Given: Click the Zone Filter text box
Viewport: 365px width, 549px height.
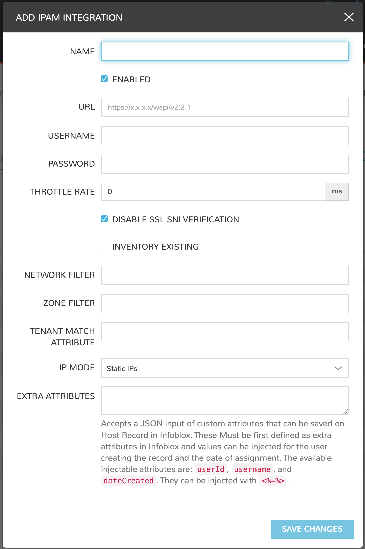Looking at the screenshot, I should click(224, 303).
